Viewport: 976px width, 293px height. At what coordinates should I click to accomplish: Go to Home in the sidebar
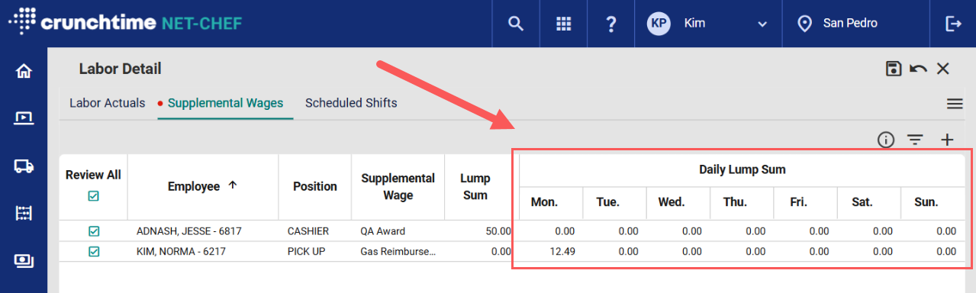tap(24, 71)
